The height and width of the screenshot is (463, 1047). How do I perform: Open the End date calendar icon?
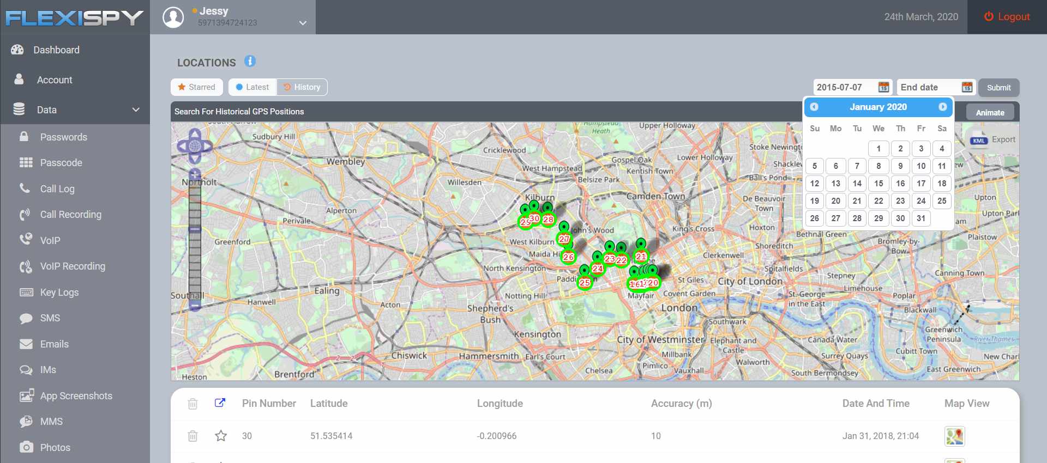pyautogui.click(x=967, y=87)
